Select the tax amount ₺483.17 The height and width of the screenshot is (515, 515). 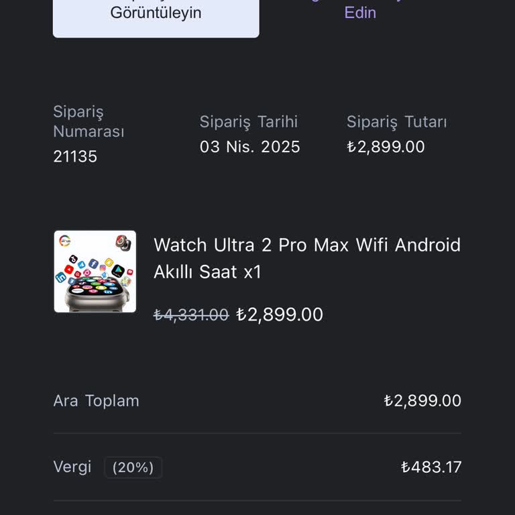point(431,467)
